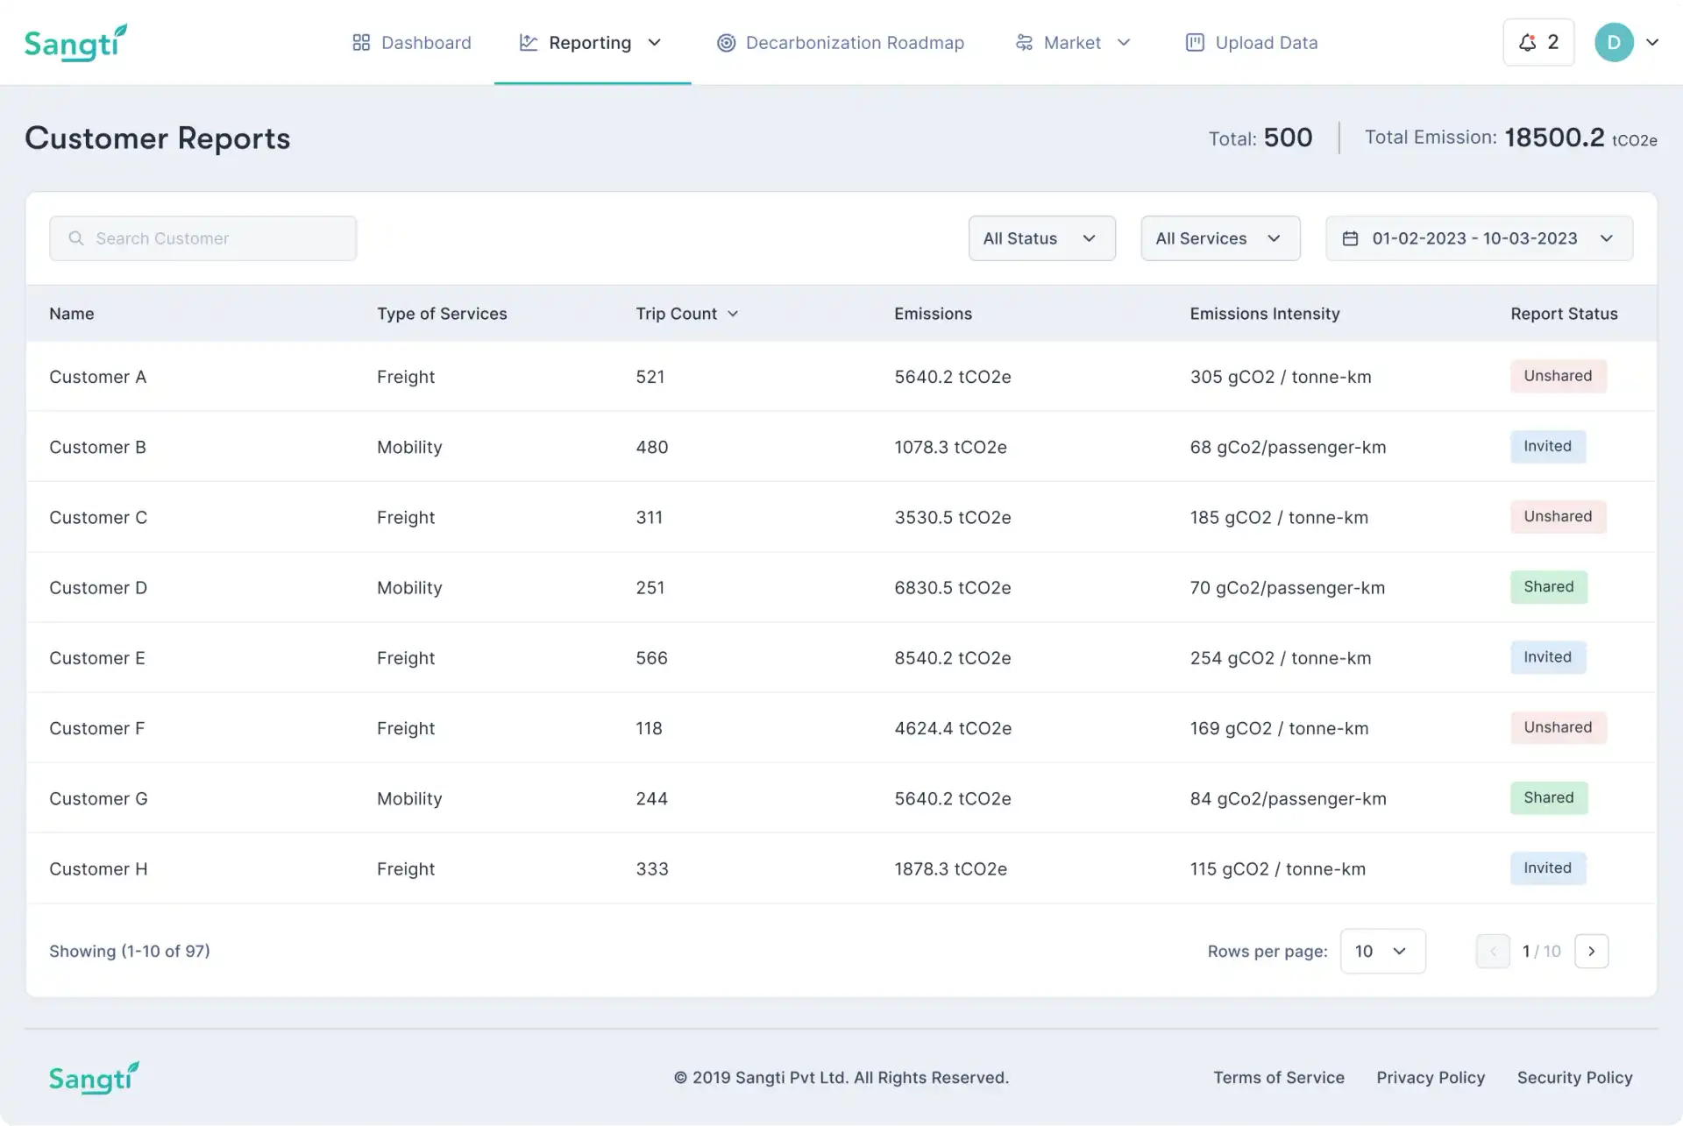Open the Rows per page 10 dropdown
This screenshot has width=1683, height=1126.
(x=1382, y=952)
